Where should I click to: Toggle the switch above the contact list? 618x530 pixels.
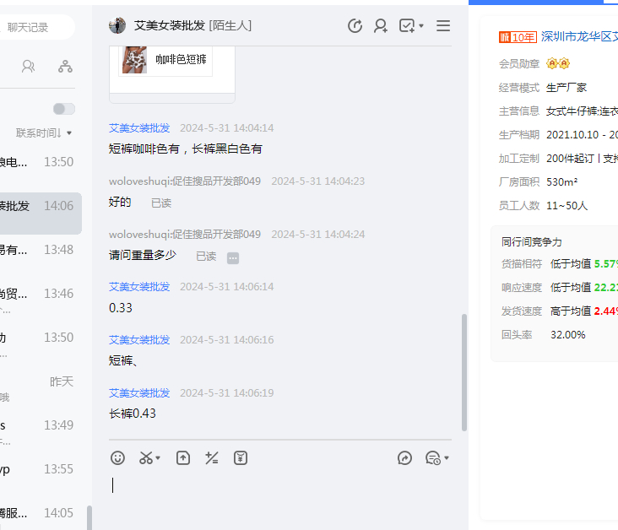click(x=63, y=109)
